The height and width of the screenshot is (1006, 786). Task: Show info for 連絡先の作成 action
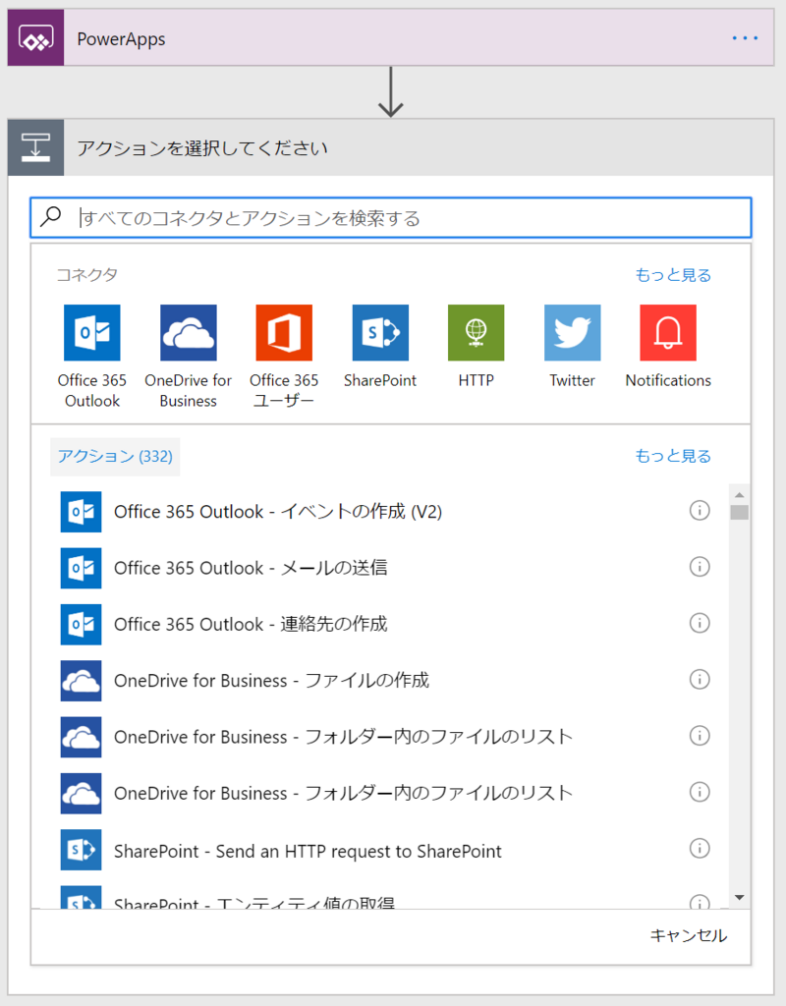[x=700, y=623]
